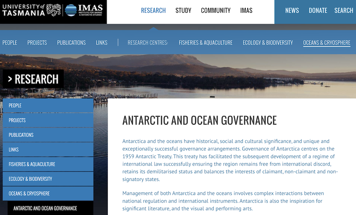Open the Research top menu

[x=153, y=10]
